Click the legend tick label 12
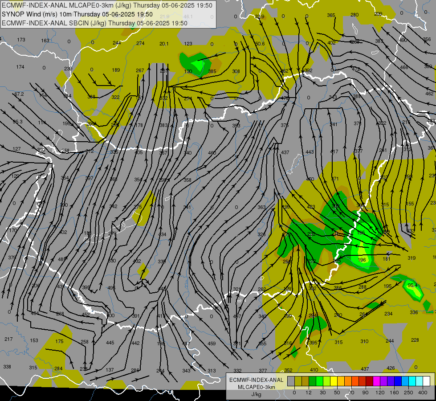This screenshot has width=436, height=401. [x=308, y=393]
